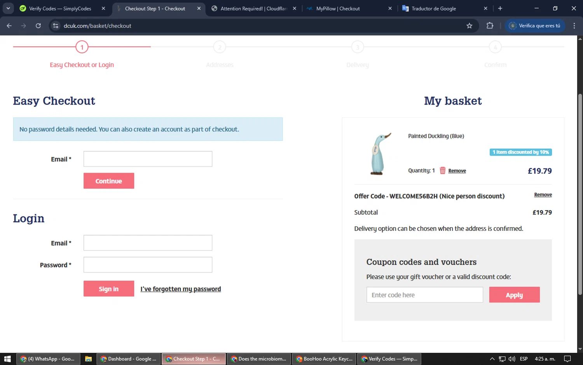Click the Easy Checkout or Login step label
The height and width of the screenshot is (365, 583).
click(82, 65)
